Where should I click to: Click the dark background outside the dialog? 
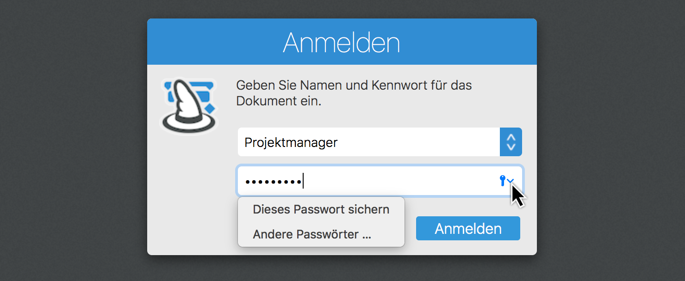pyautogui.click(x=69, y=139)
